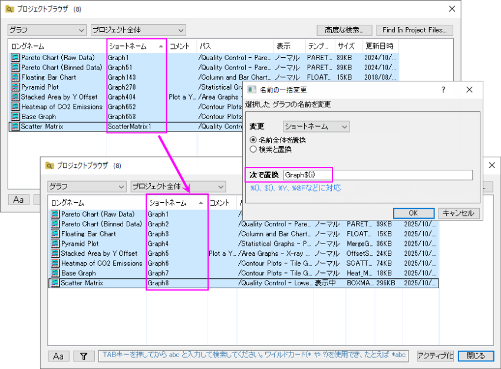Image resolution: width=501 pixels, height=369 pixels.
Task: Click the graph icon beside Floating Bar Chart in back window
Action: pyautogui.click(x=15, y=77)
